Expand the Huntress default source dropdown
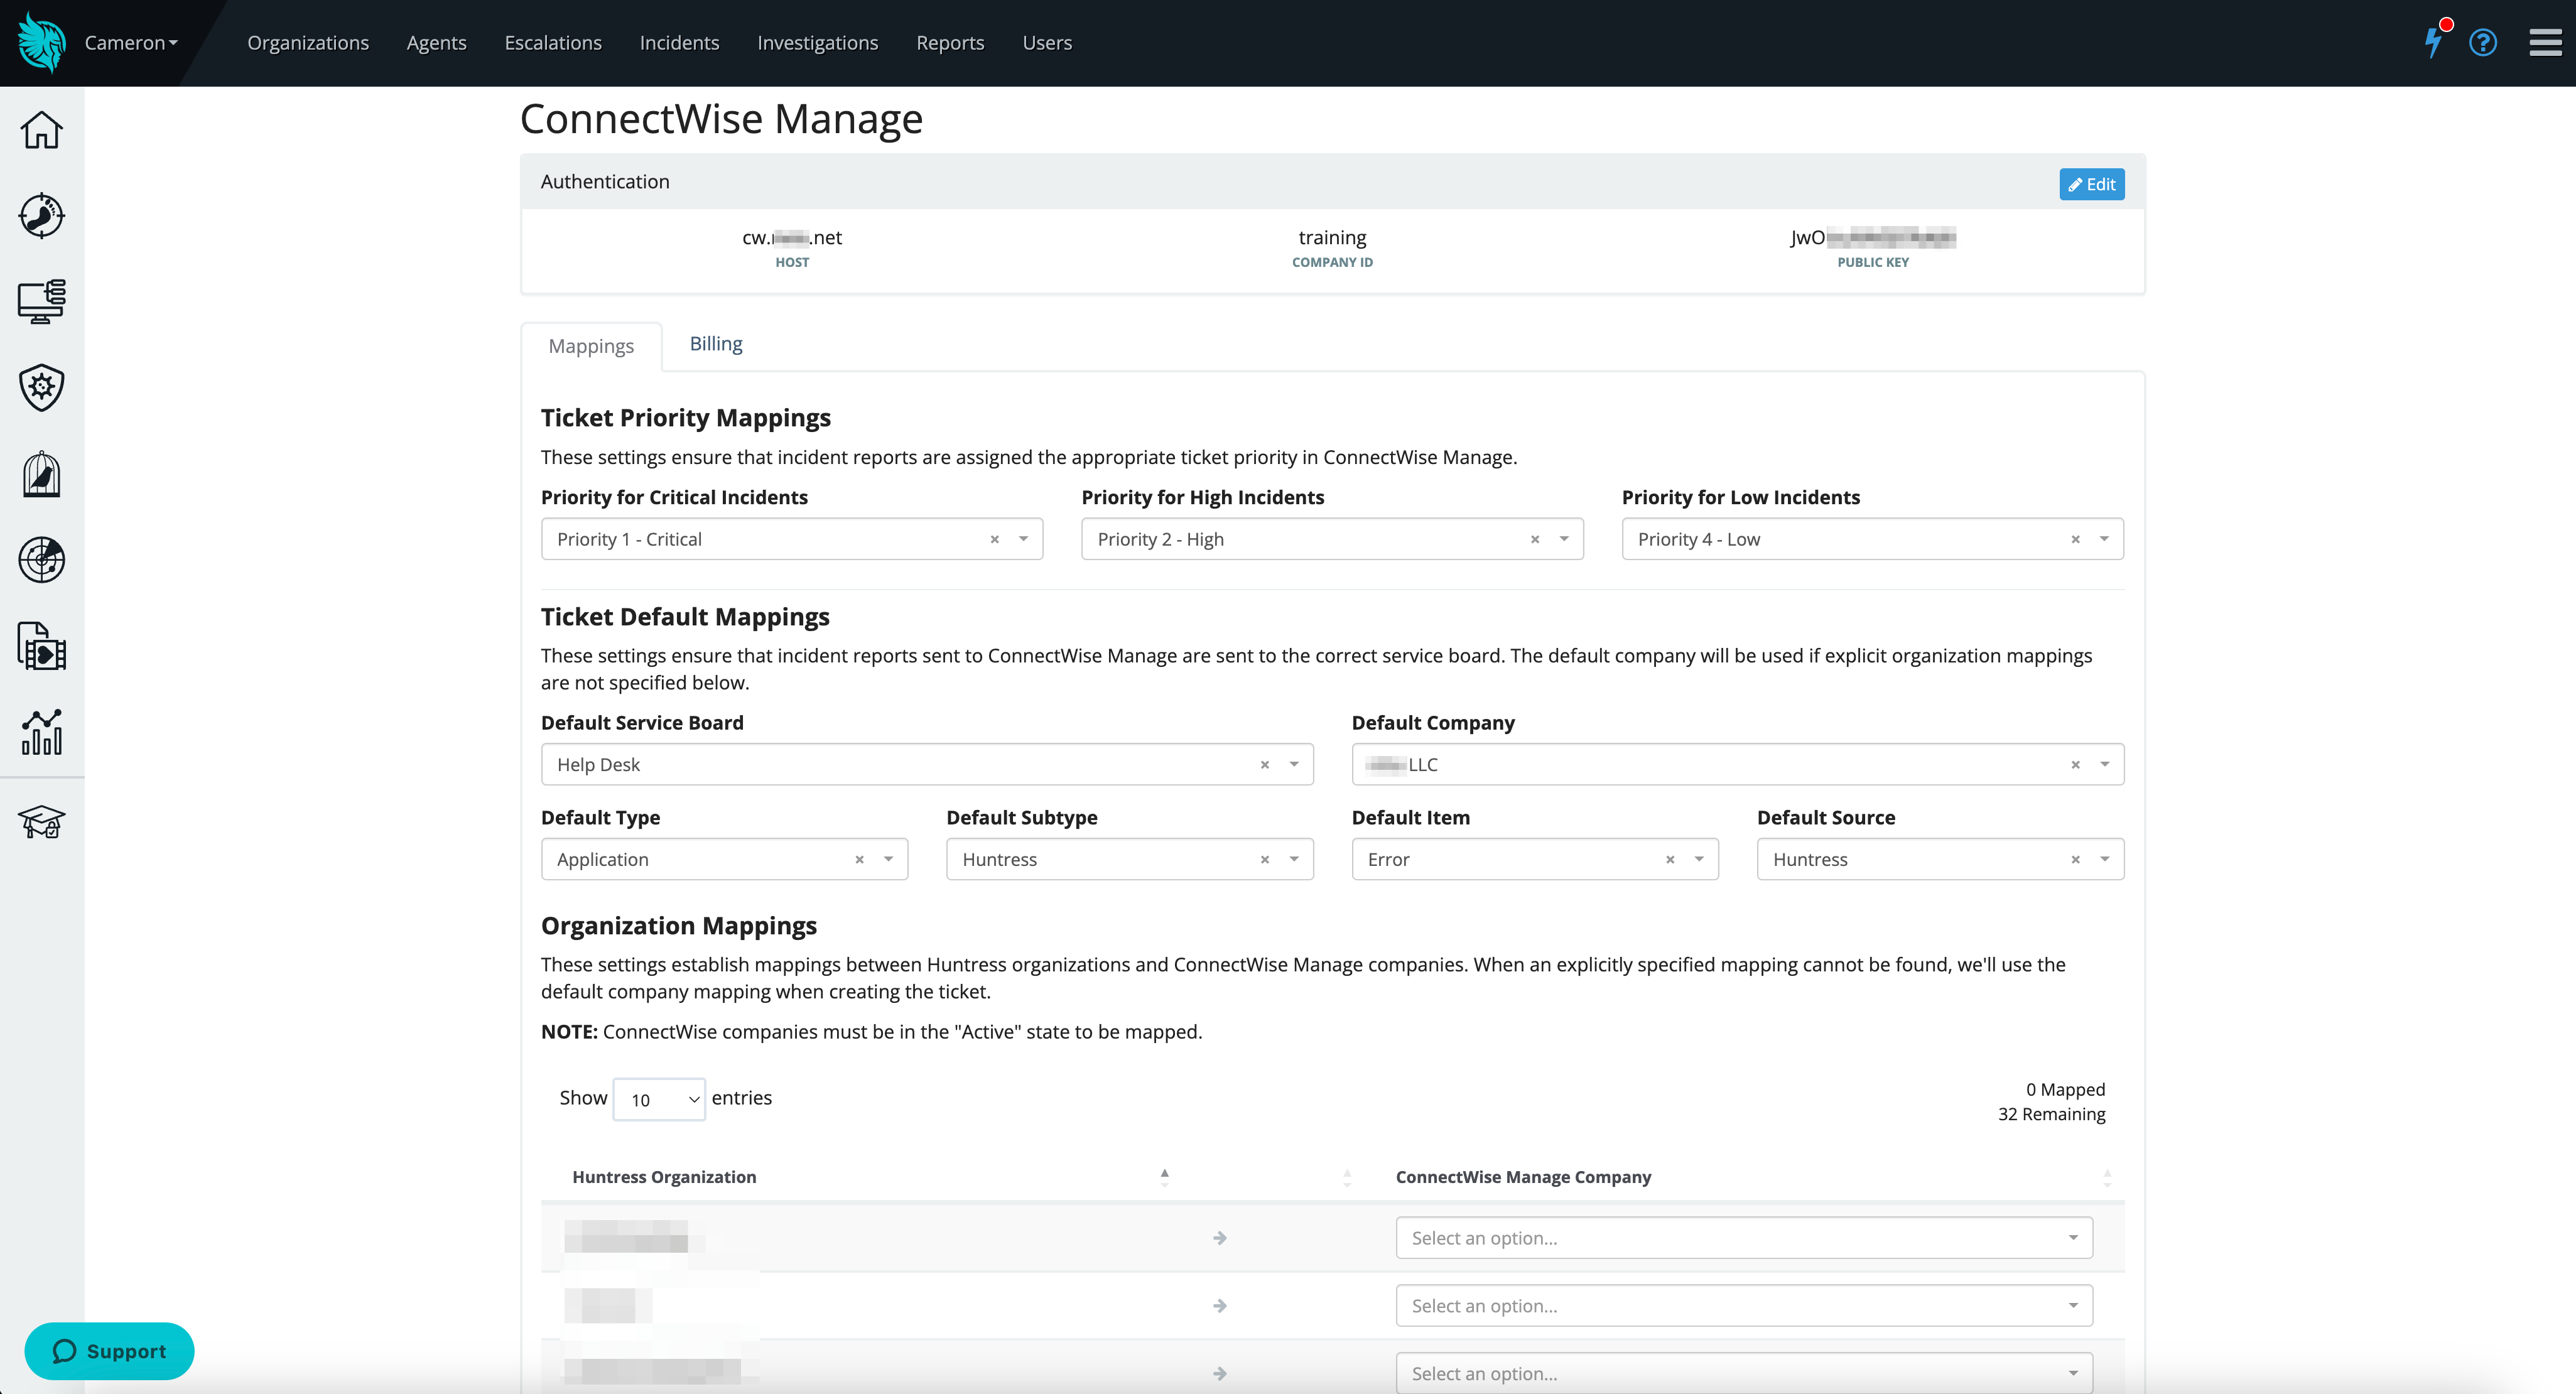 pyautogui.click(x=2104, y=859)
